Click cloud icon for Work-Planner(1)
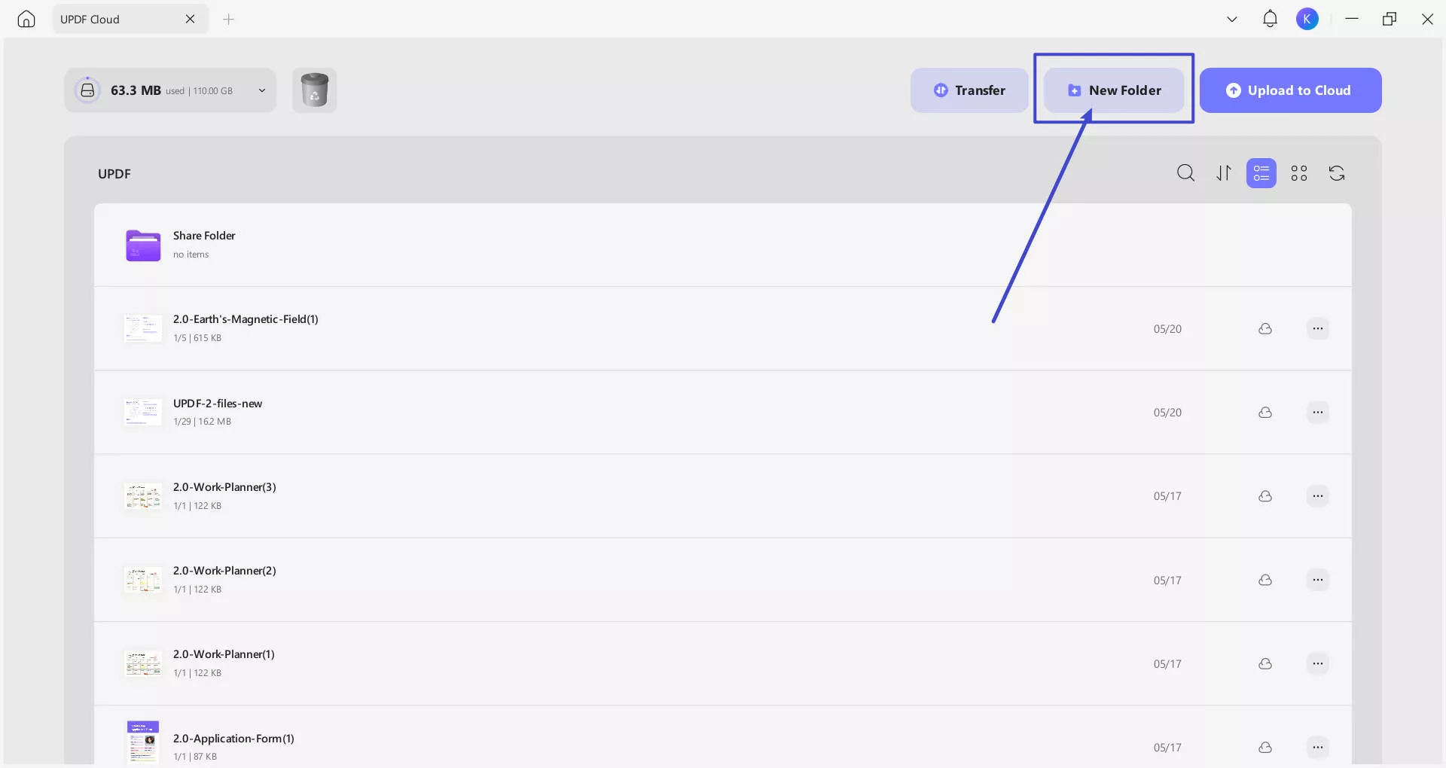The height and width of the screenshot is (768, 1446). click(x=1265, y=663)
